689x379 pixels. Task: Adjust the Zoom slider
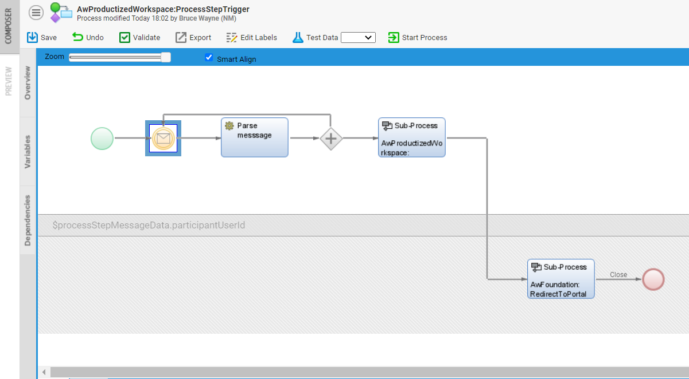pyautogui.click(x=166, y=57)
